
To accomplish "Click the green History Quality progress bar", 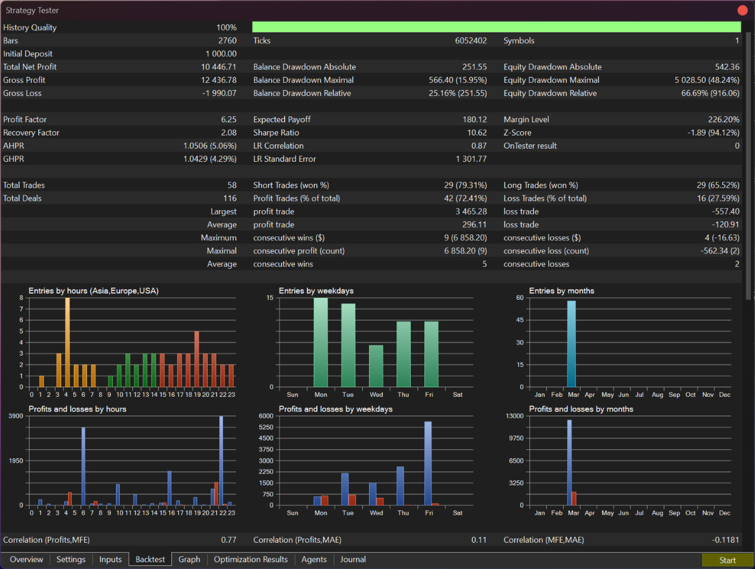I will point(496,27).
